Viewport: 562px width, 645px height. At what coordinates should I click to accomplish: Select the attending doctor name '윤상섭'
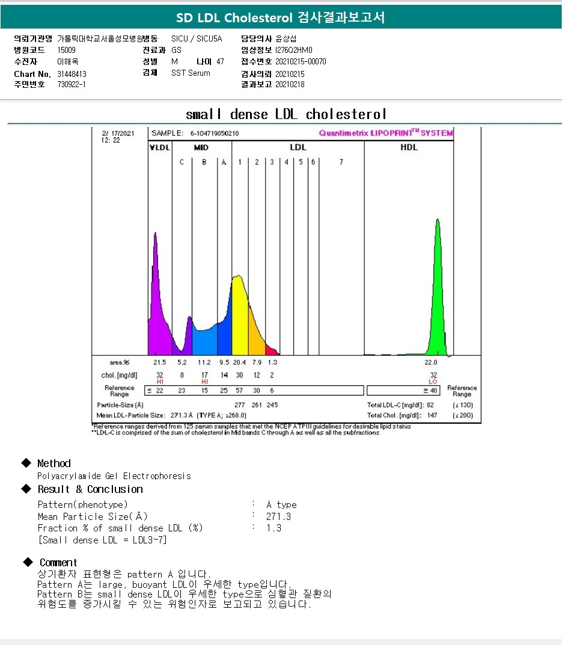point(286,38)
